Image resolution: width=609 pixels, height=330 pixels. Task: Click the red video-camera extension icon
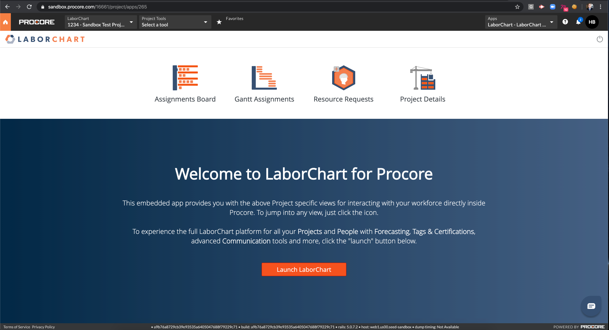click(x=542, y=7)
